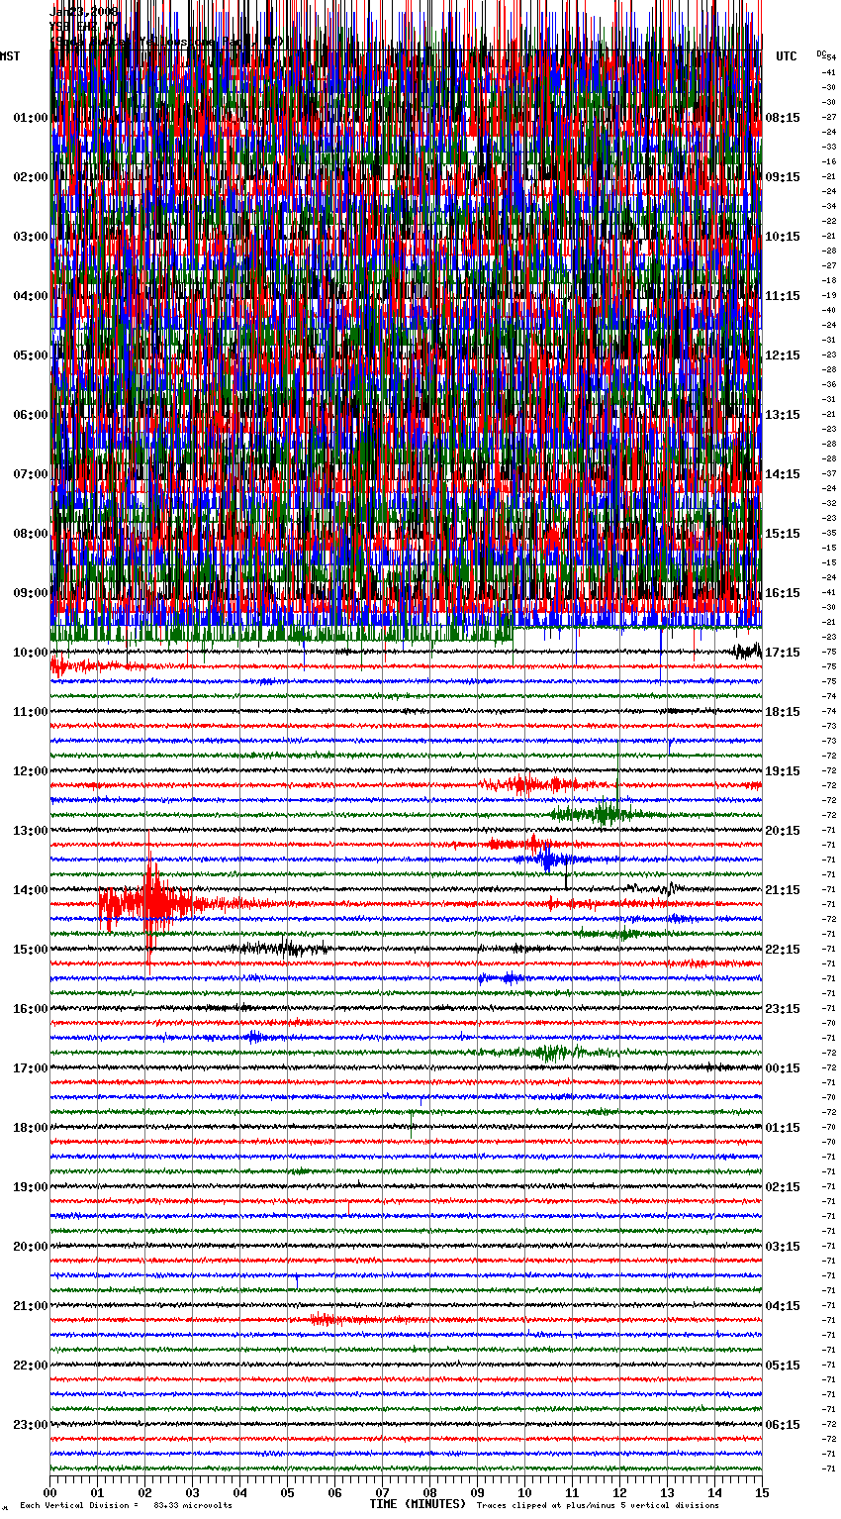Screen dimensions: 841x1519
Task: Select the 23:00 MST row label
Action: [31, 1425]
